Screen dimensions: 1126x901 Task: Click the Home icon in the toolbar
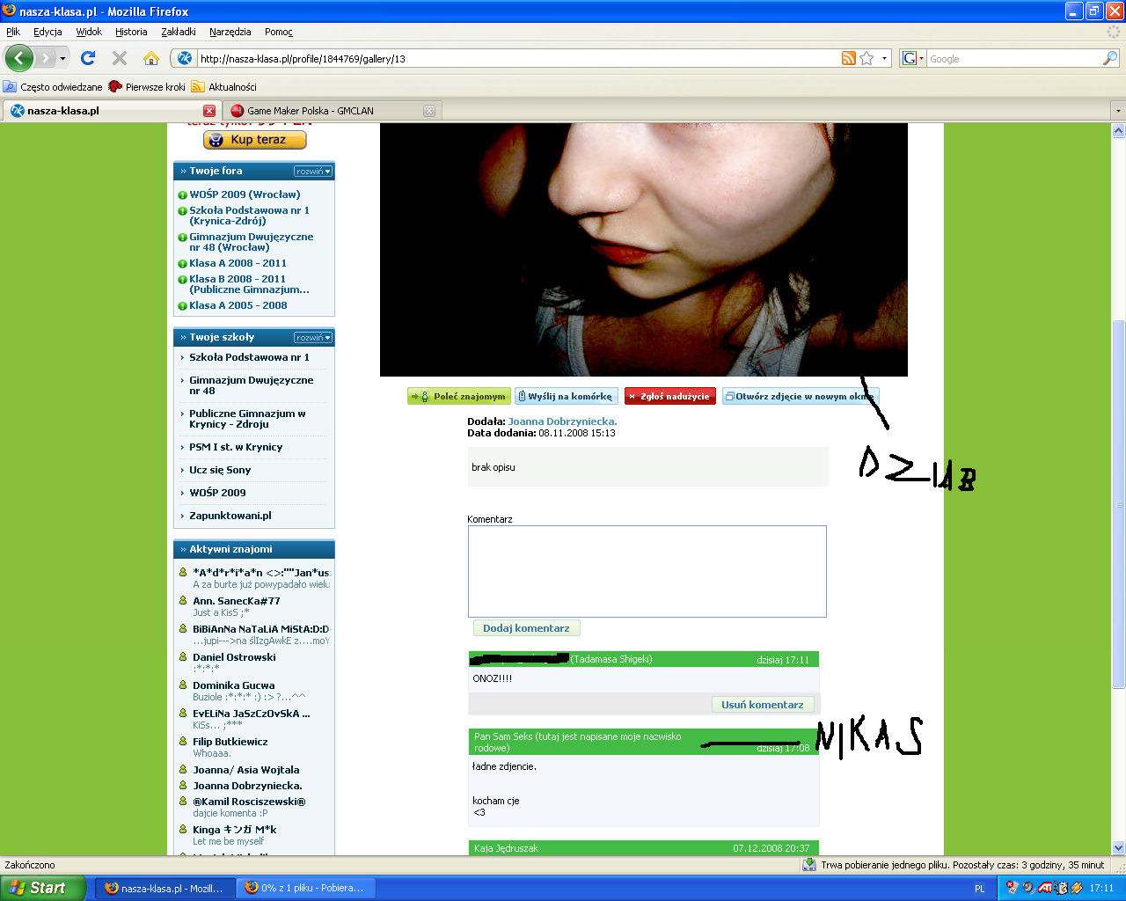click(x=151, y=58)
